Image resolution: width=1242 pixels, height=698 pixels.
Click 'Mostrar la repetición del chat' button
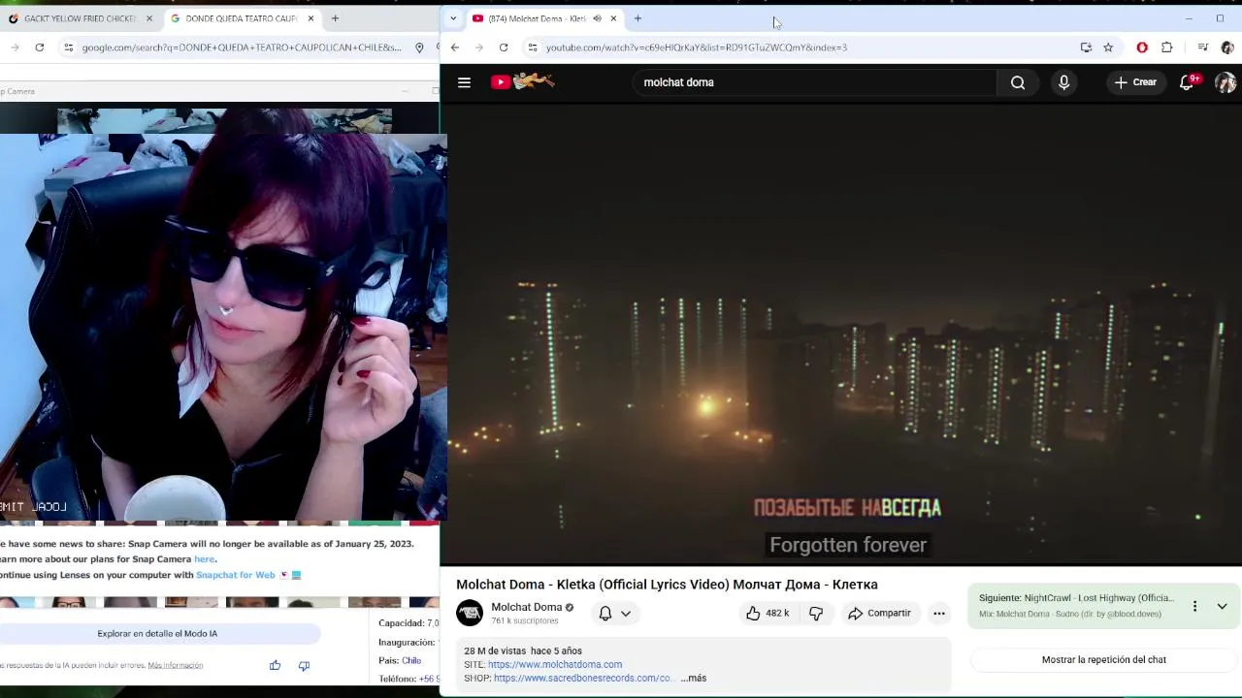point(1103,659)
